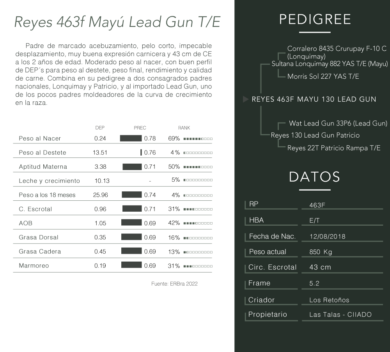Click the AOB rank bar

coord(198,223)
